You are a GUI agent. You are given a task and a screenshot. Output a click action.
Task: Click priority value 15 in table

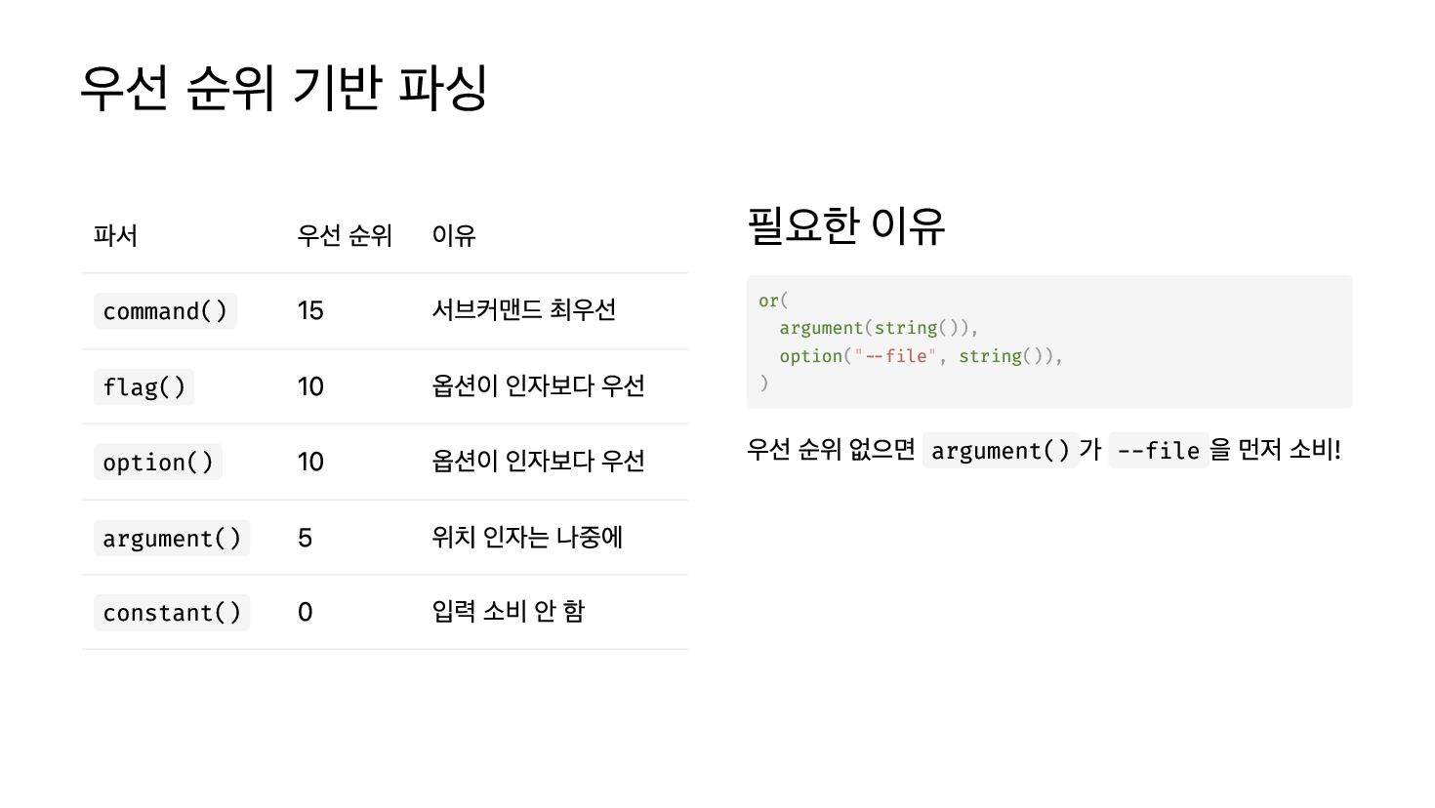pos(310,311)
